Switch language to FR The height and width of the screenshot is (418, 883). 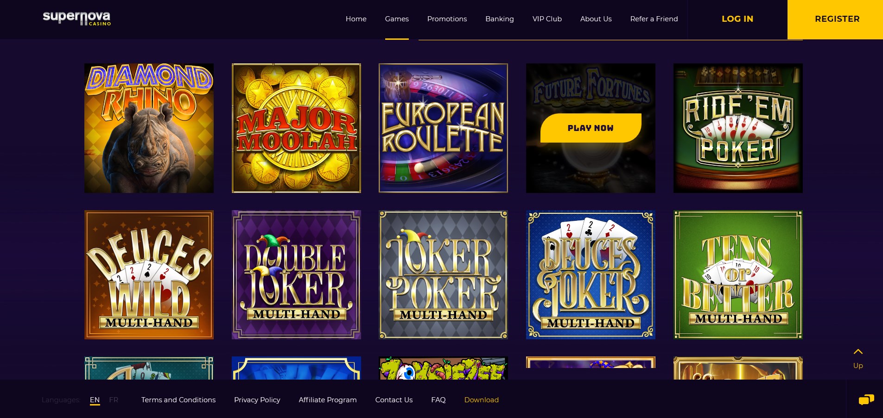pos(114,400)
